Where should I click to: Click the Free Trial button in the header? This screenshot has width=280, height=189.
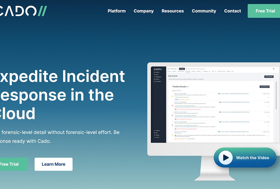(x=264, y=11)
